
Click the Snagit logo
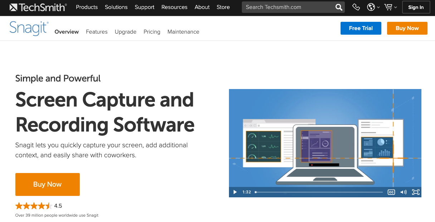tap(29, 28)
